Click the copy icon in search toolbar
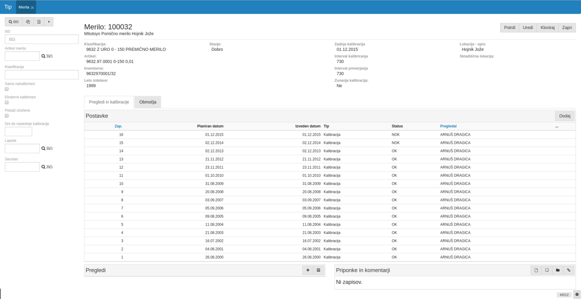Viewport: 581px width, 299px height. coord(28,22)
